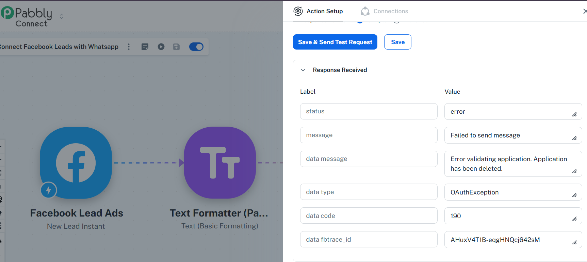Open the app switcher next to Pabbly logo
This screenshot has width=587, height=262.
point(62,16)
